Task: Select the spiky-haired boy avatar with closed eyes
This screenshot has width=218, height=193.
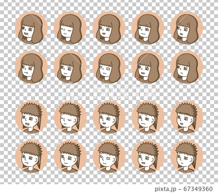Action: (x=70, y=117)
